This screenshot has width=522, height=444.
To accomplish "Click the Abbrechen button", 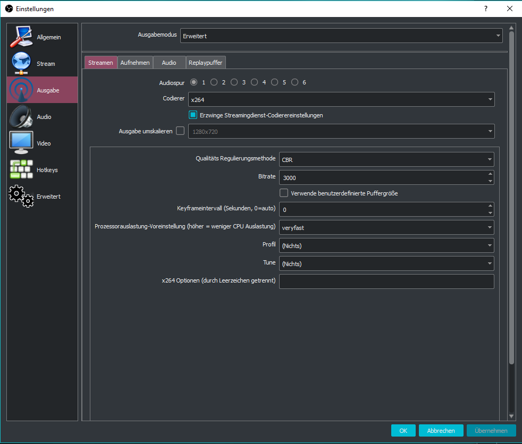I will click(x=441, y=431).
